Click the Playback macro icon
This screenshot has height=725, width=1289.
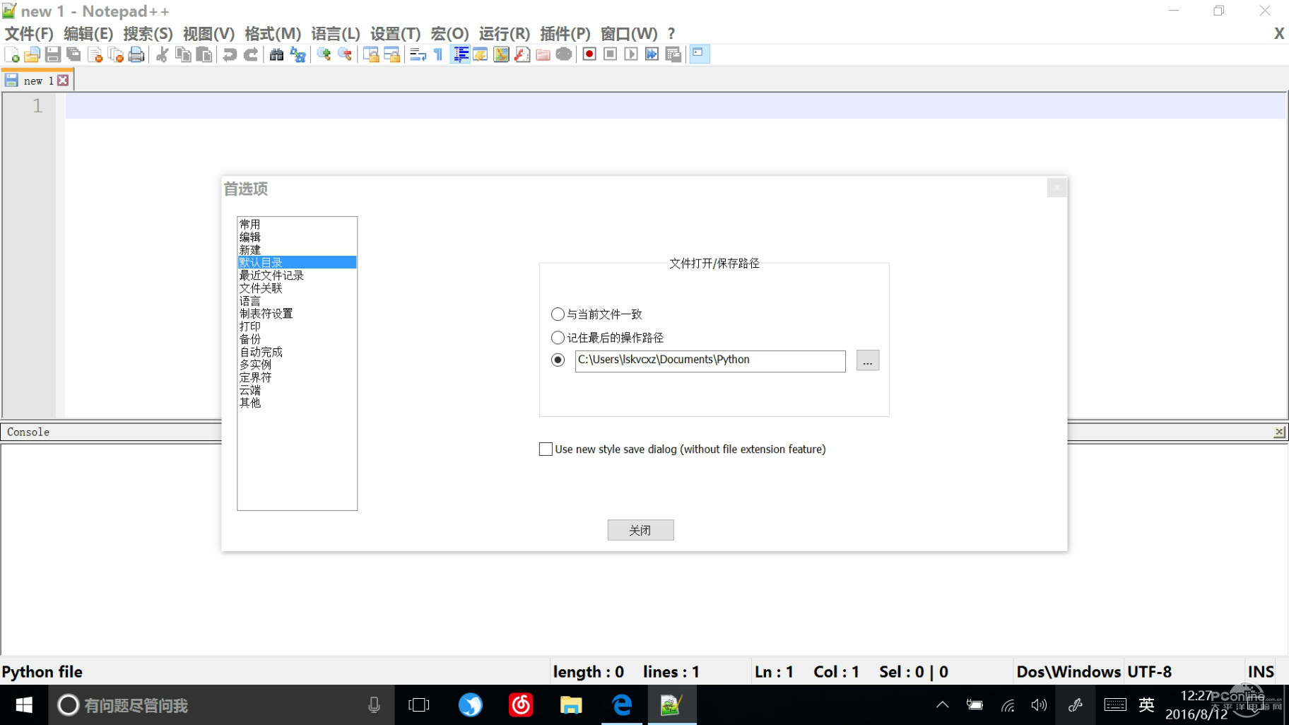631,54
